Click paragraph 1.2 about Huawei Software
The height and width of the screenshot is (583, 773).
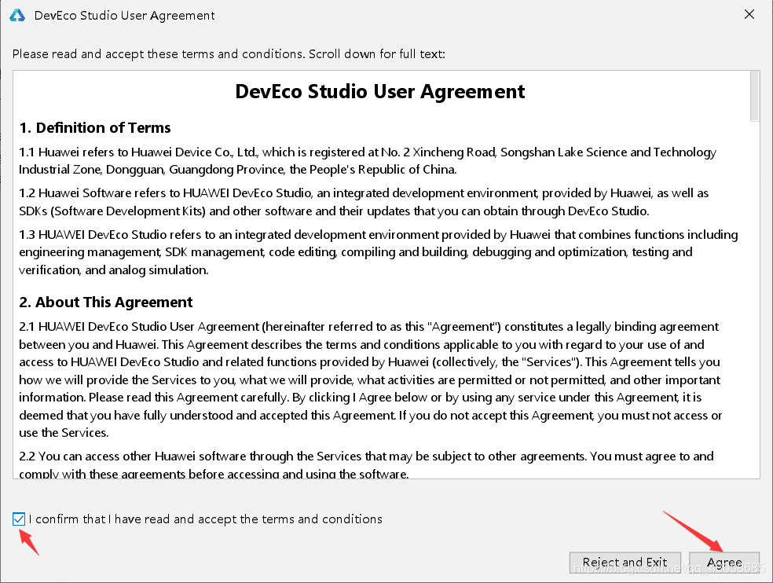click(364, 202)
